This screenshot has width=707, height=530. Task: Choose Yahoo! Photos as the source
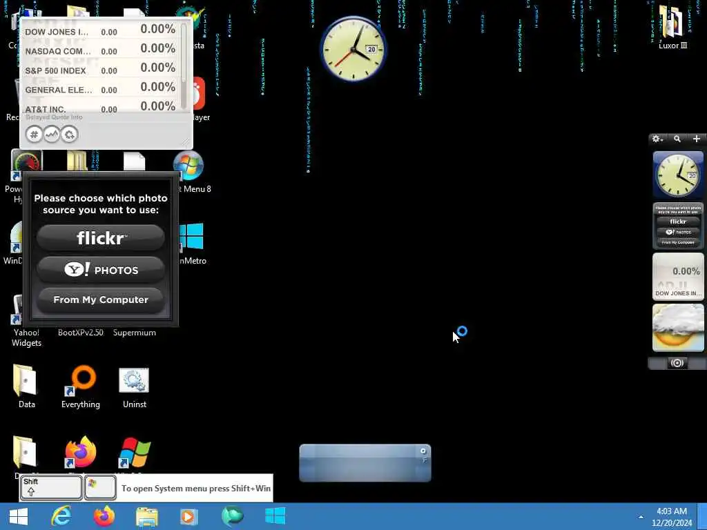101,270
